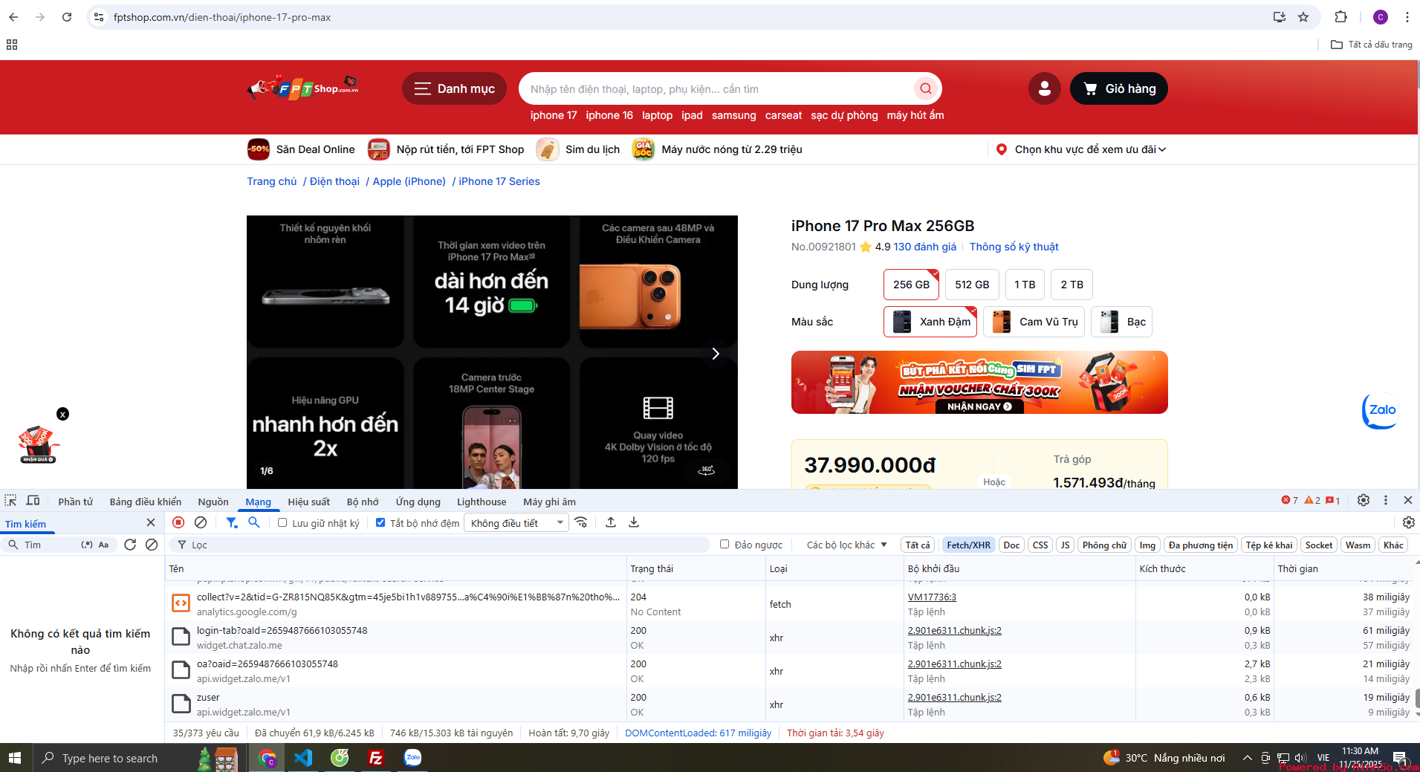Click the search magnifier in FPT search bar
The width and height of the screenshot is (1420, 772).
(926, 89)
